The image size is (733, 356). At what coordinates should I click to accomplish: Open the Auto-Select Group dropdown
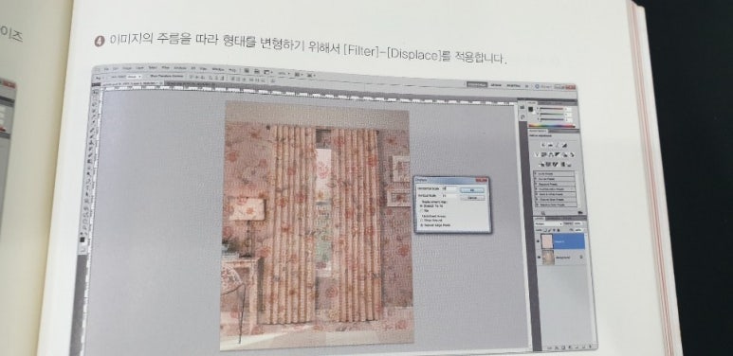134,77
